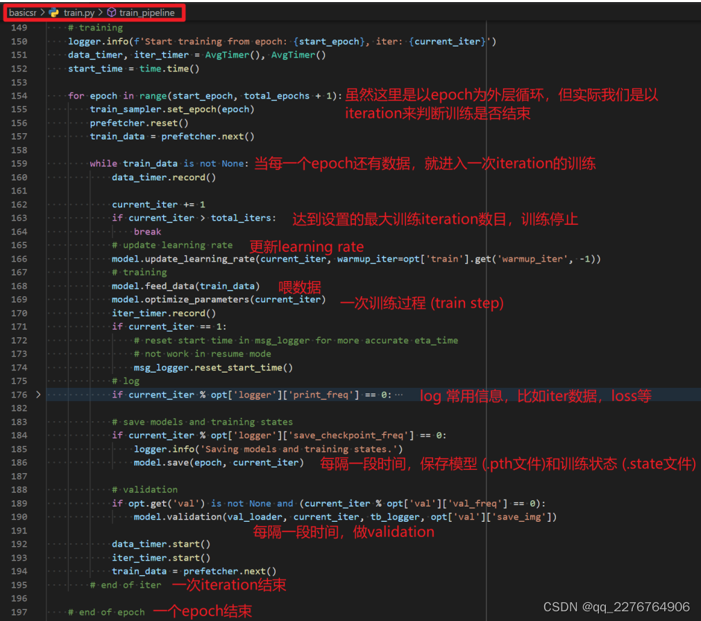The width and height of the screenshot is (701, 621).
Task: Click 'data_timer.start()' on line 192
Action: [161, 544]
